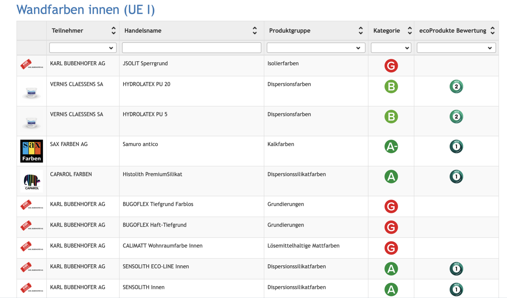Click the red G category icon for JSOLIT Sperrgrund
Image resolution: width=507 pixels, height=298 pixels.
(x=391, y=66)
